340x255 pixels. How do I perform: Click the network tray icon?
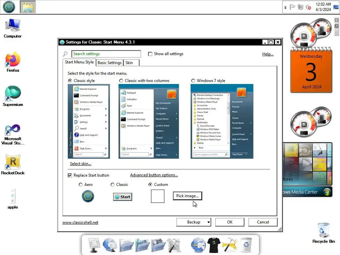[300, 7]
